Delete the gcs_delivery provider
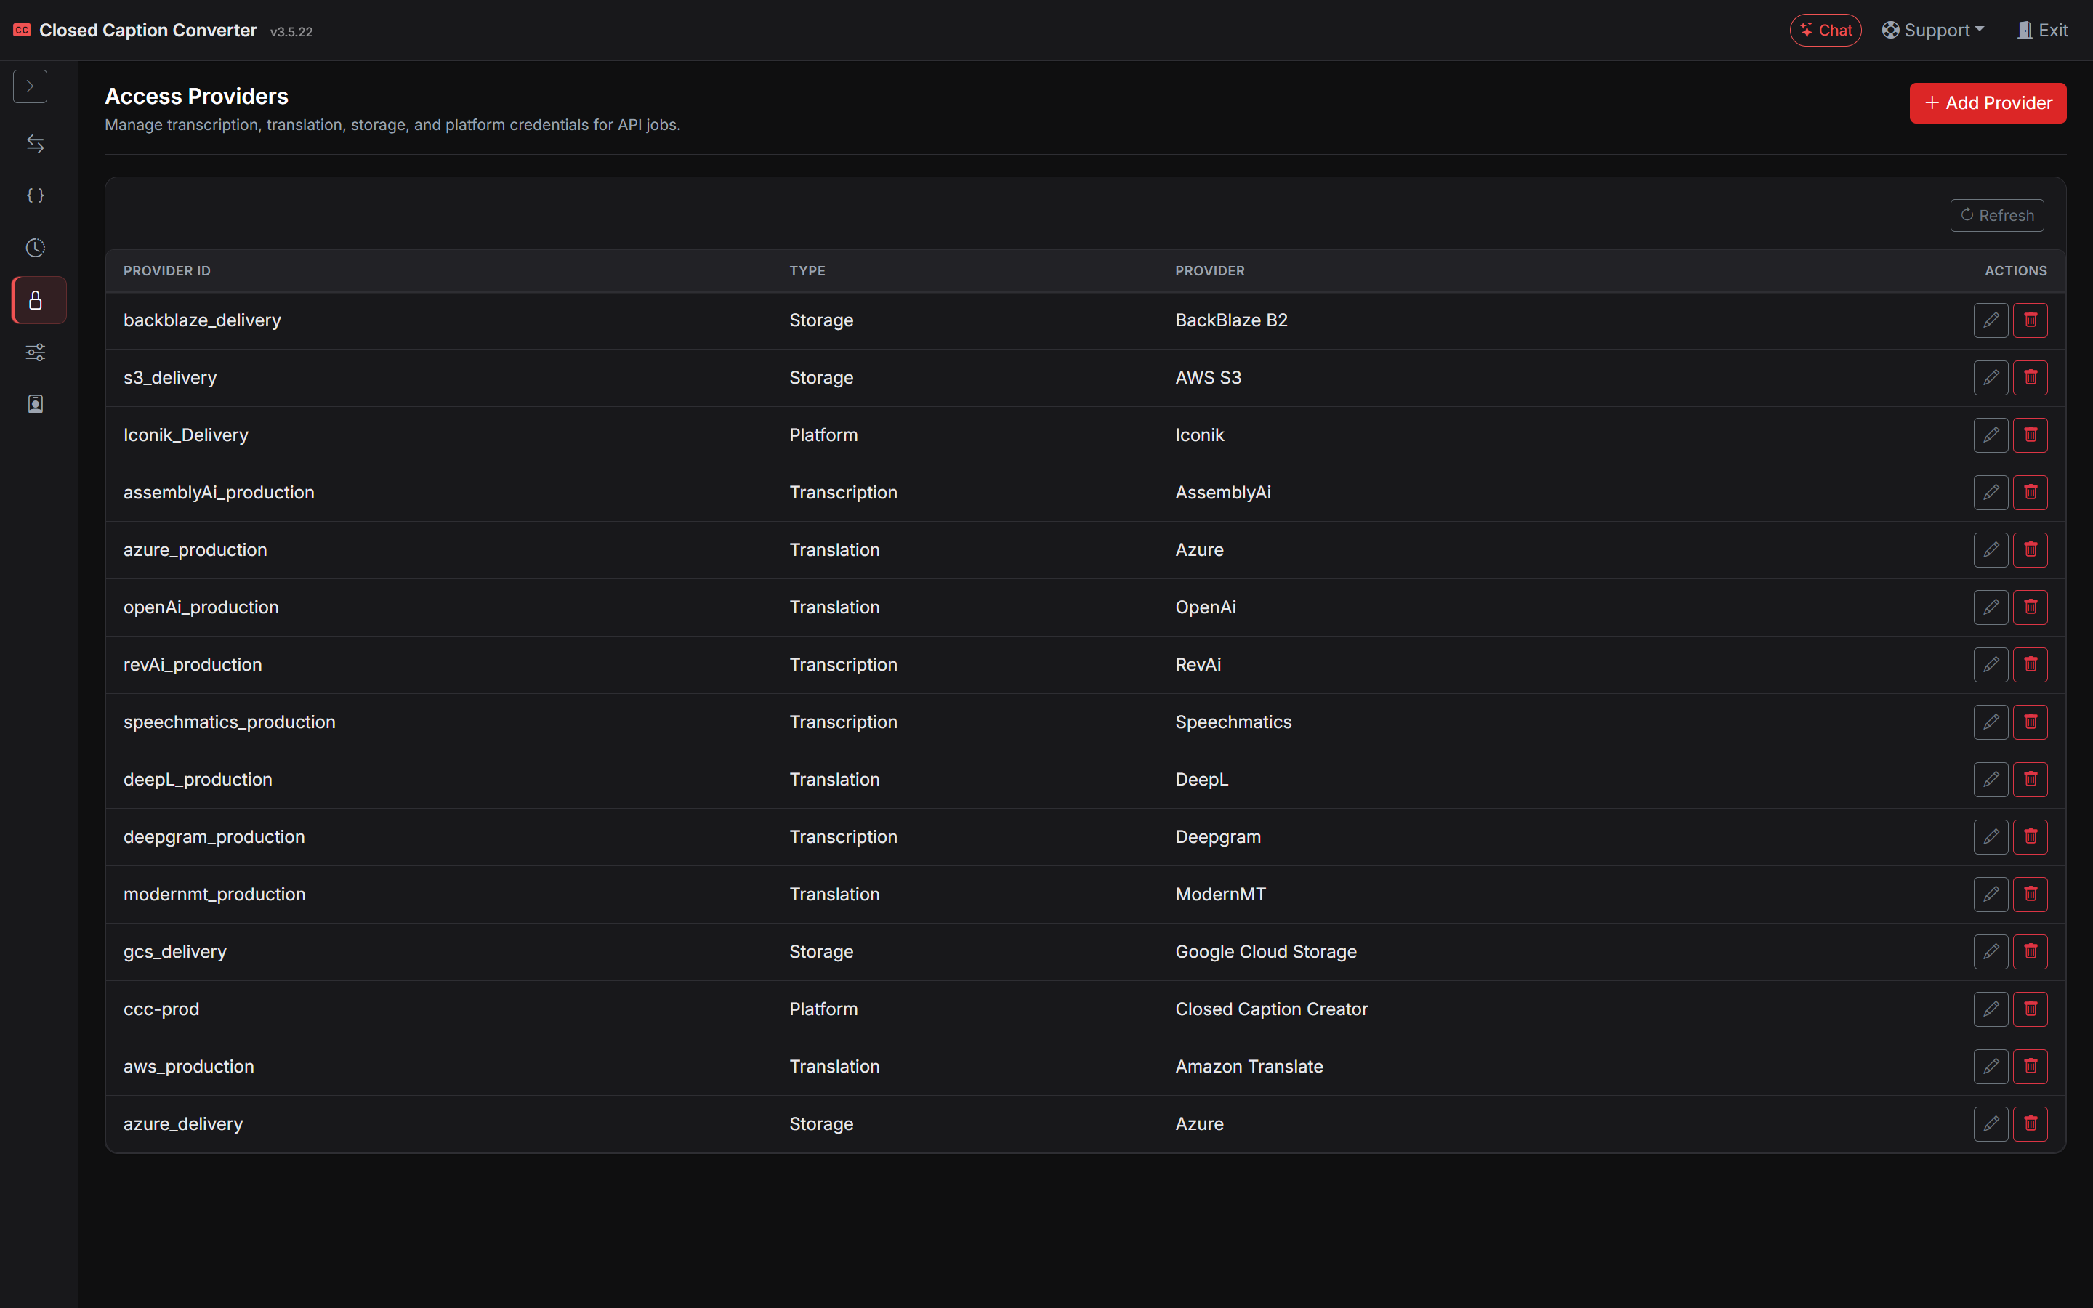 [x=2030, y=952]
